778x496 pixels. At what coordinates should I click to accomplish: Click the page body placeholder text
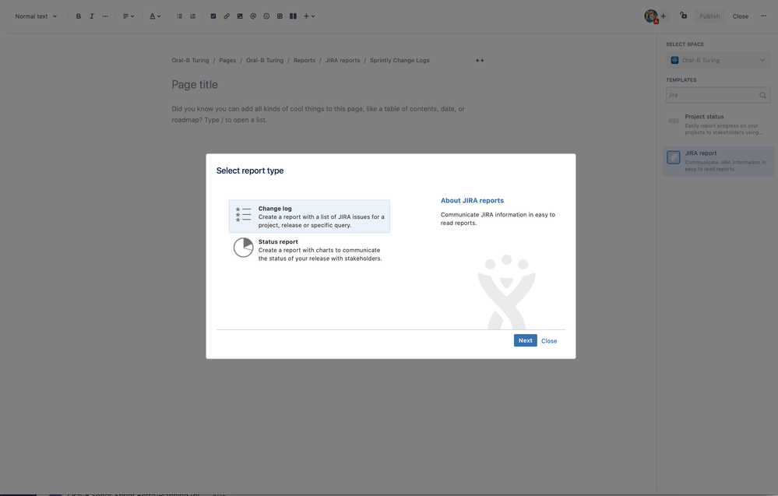pyautogui.click(x=318, y=114)
